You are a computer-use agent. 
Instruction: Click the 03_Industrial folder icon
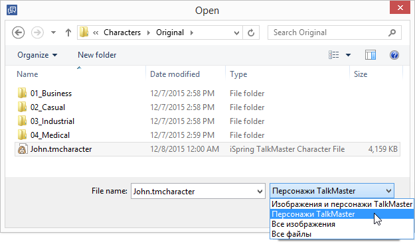(x=22, y=121)
